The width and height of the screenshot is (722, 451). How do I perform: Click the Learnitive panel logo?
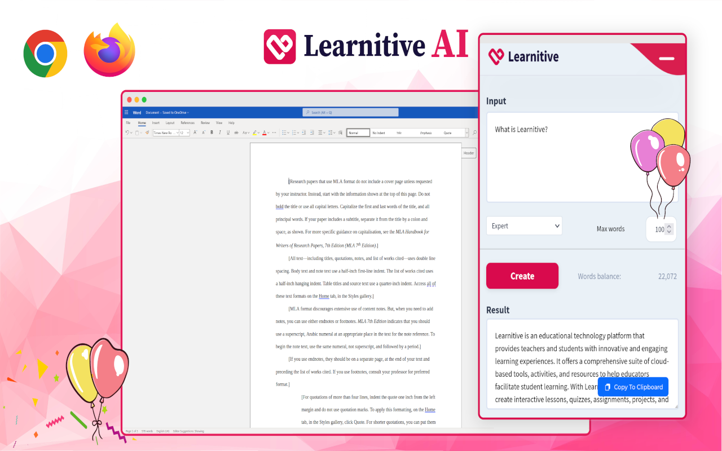523,56
